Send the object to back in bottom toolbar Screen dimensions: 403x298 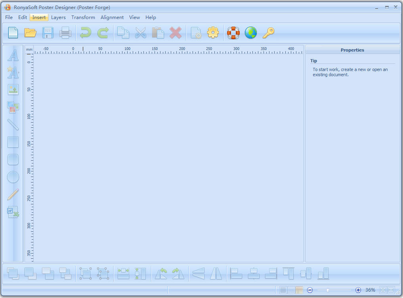65,273
